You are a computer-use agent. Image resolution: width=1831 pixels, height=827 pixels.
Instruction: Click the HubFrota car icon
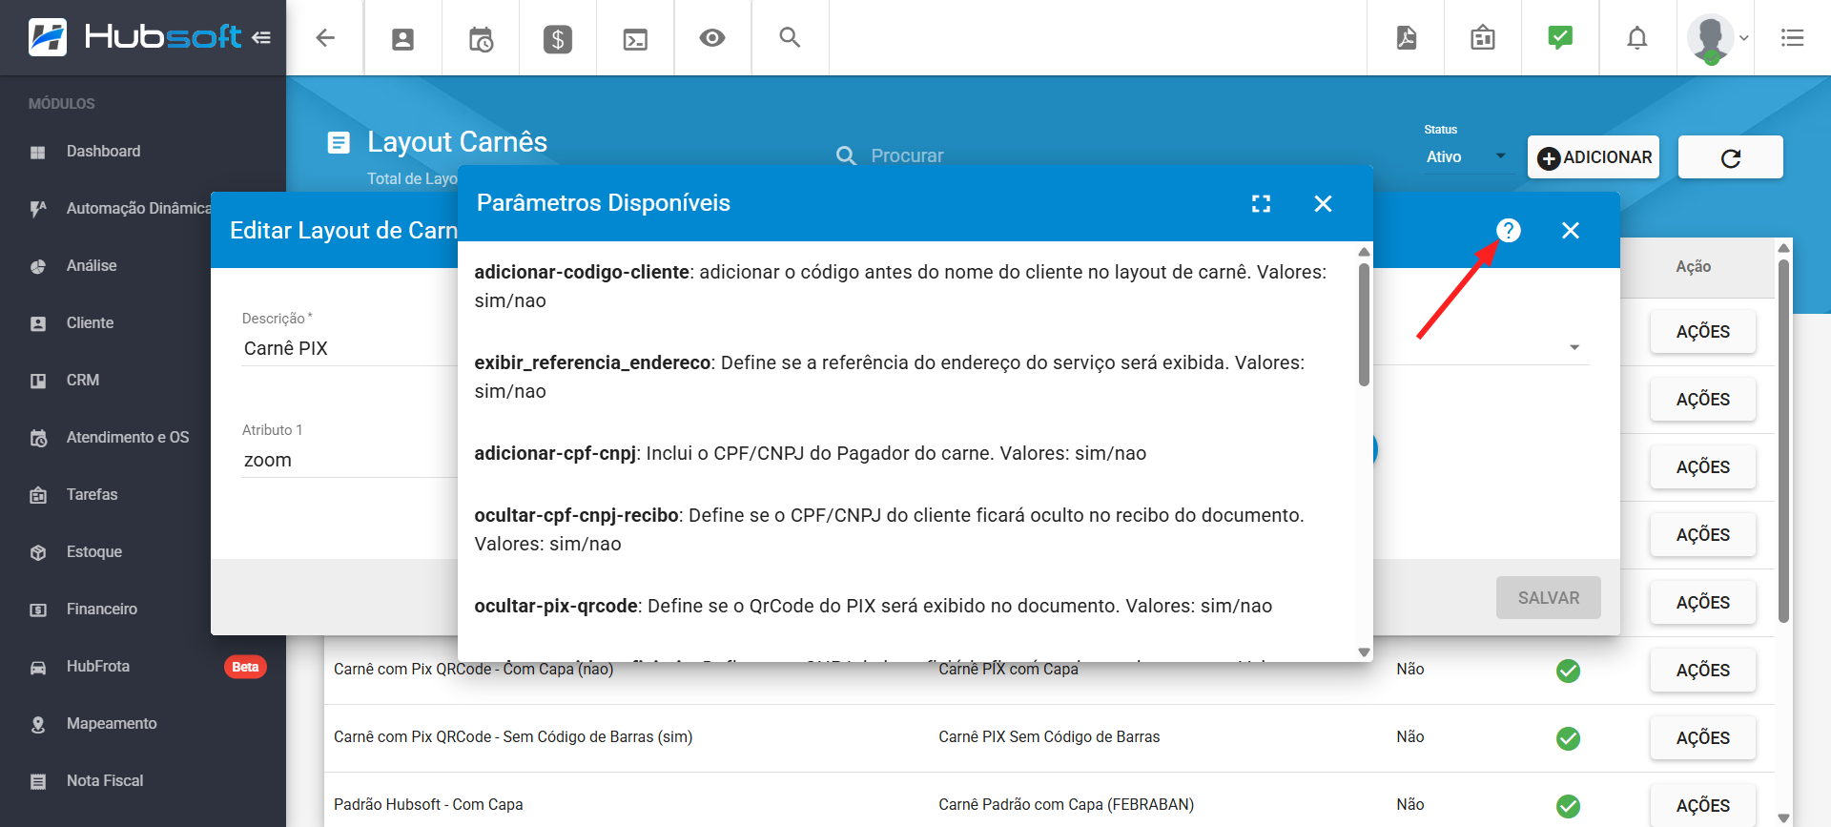click(38, 668)
